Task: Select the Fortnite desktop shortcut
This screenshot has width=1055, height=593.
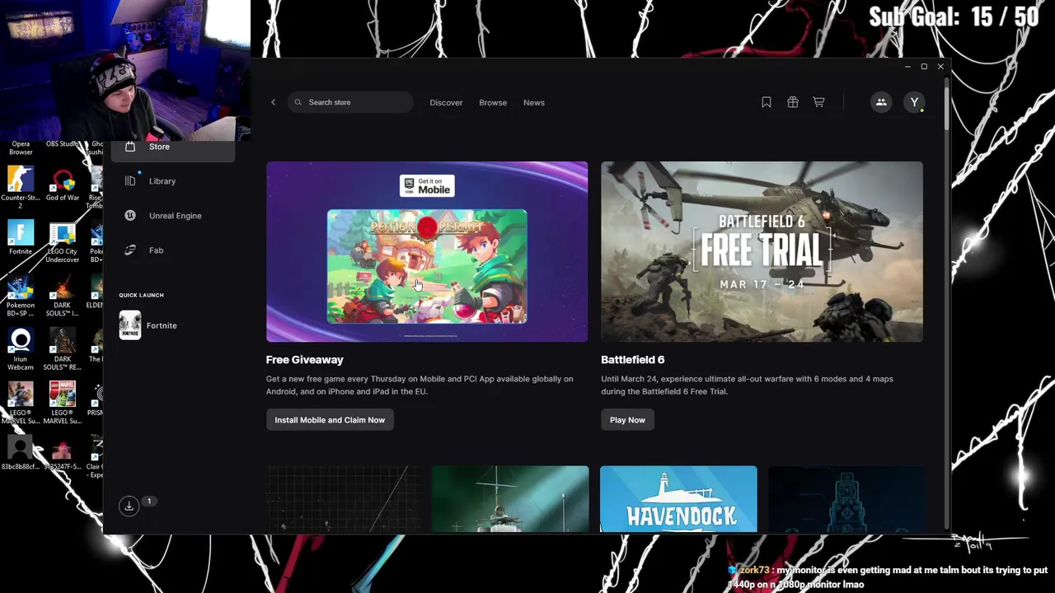Action: point(21,239)
